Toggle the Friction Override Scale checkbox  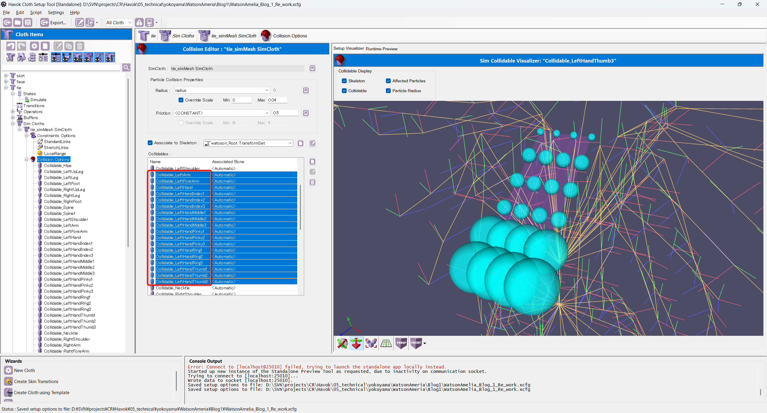181,123
